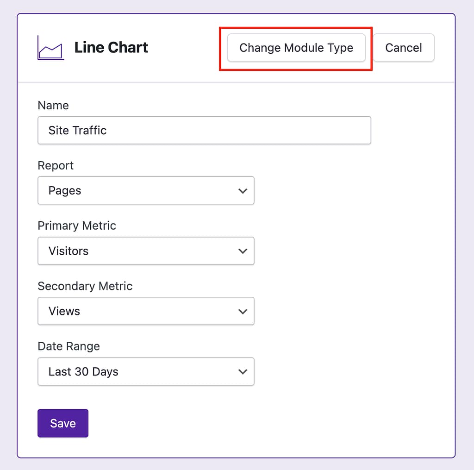Click the Secondary Metric label
Image resolution: width=474 pixels, height=470 pixels.
click(x=85, y=286)
